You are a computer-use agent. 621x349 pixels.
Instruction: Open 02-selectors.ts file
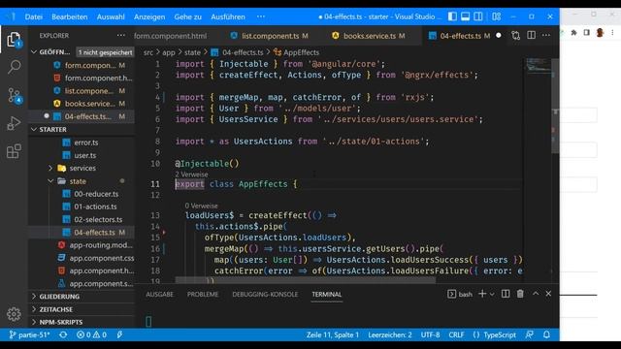(98, 220)
